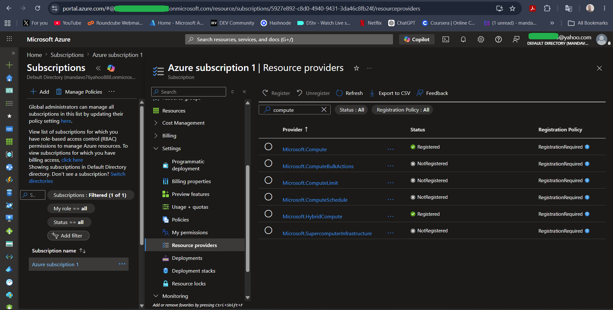The width and height of the screenshot is (613, 310).
Task: Add Resource providers page to favorites star
Action: 356,68
